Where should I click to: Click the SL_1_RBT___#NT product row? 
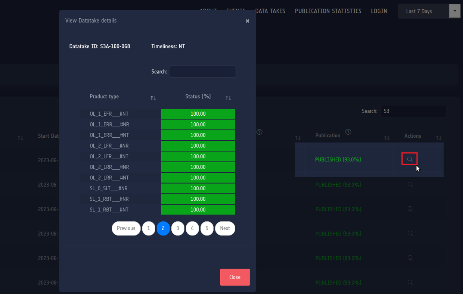[157, 210]
